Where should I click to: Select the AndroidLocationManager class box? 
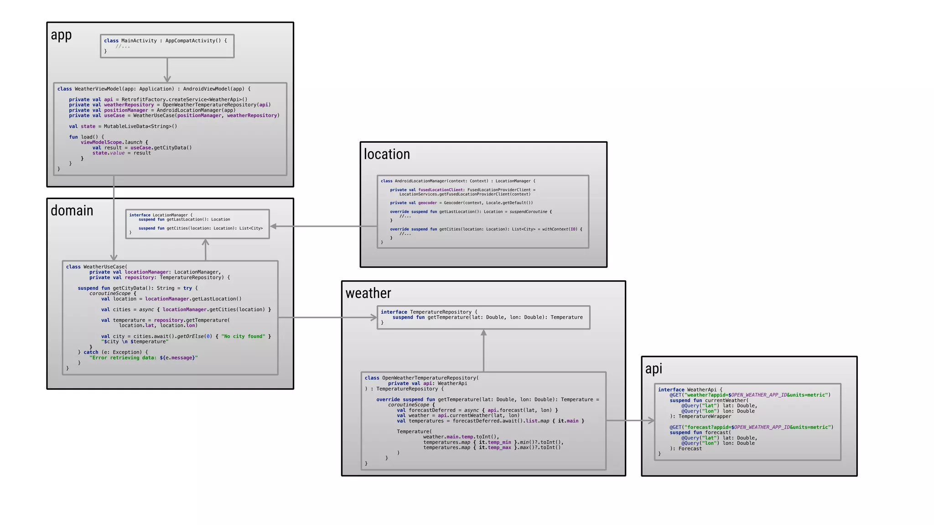483,212
